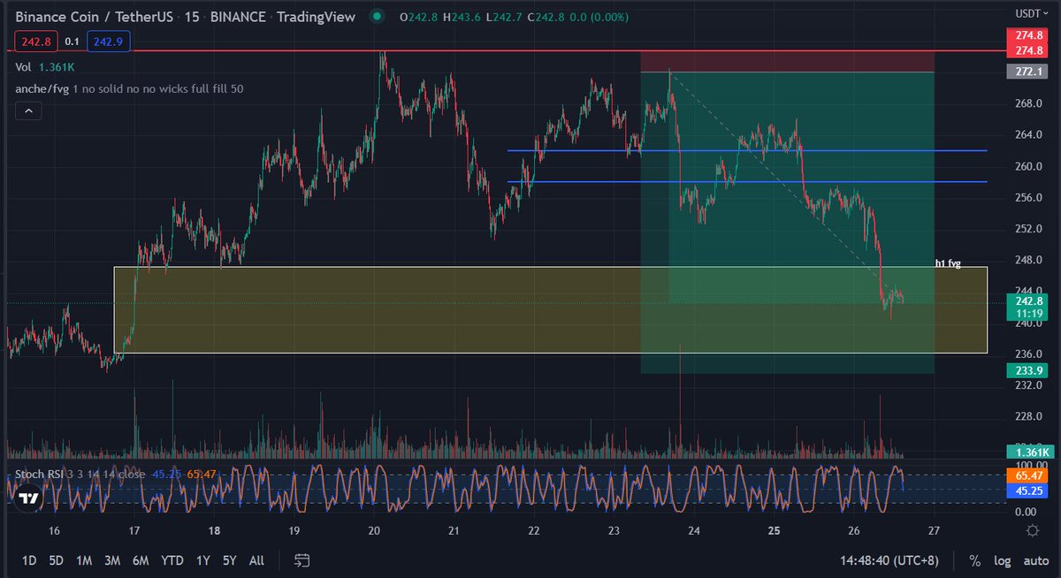The width and height of the screenshot is (1061, 578).
Task: Select the 1Y date range
Action: coord(203,560)
